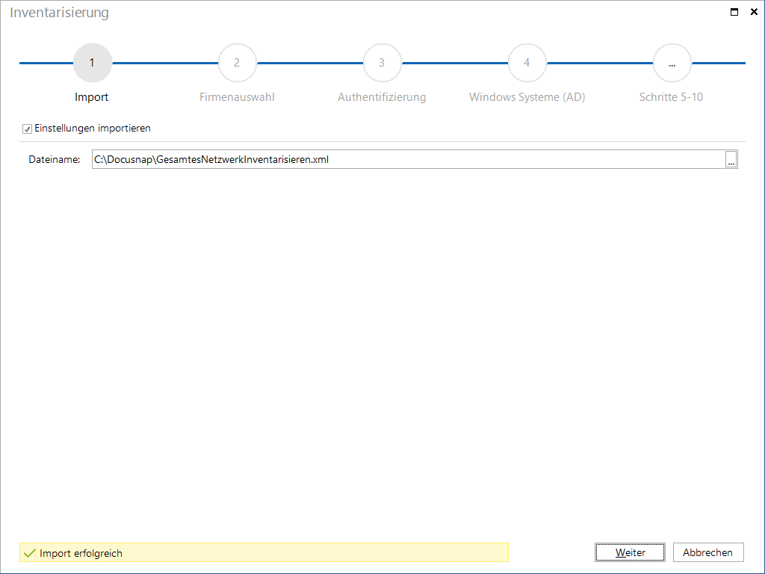Uncheck Einstellungen importieren checkbox
Image resolution: width=765 pixels, height=574 pixels.
coord(28,129)
